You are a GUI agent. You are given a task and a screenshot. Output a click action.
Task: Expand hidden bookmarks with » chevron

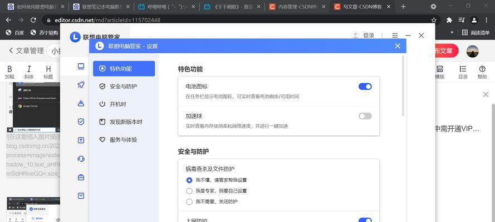[452, 32]
